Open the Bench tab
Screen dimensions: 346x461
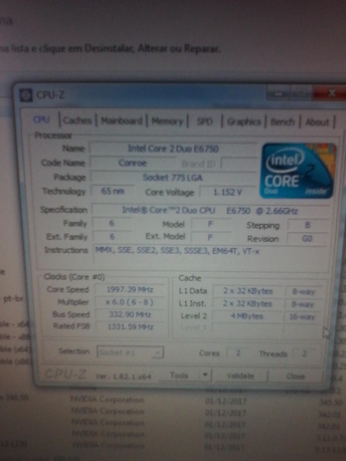click(x=282, y=122)
